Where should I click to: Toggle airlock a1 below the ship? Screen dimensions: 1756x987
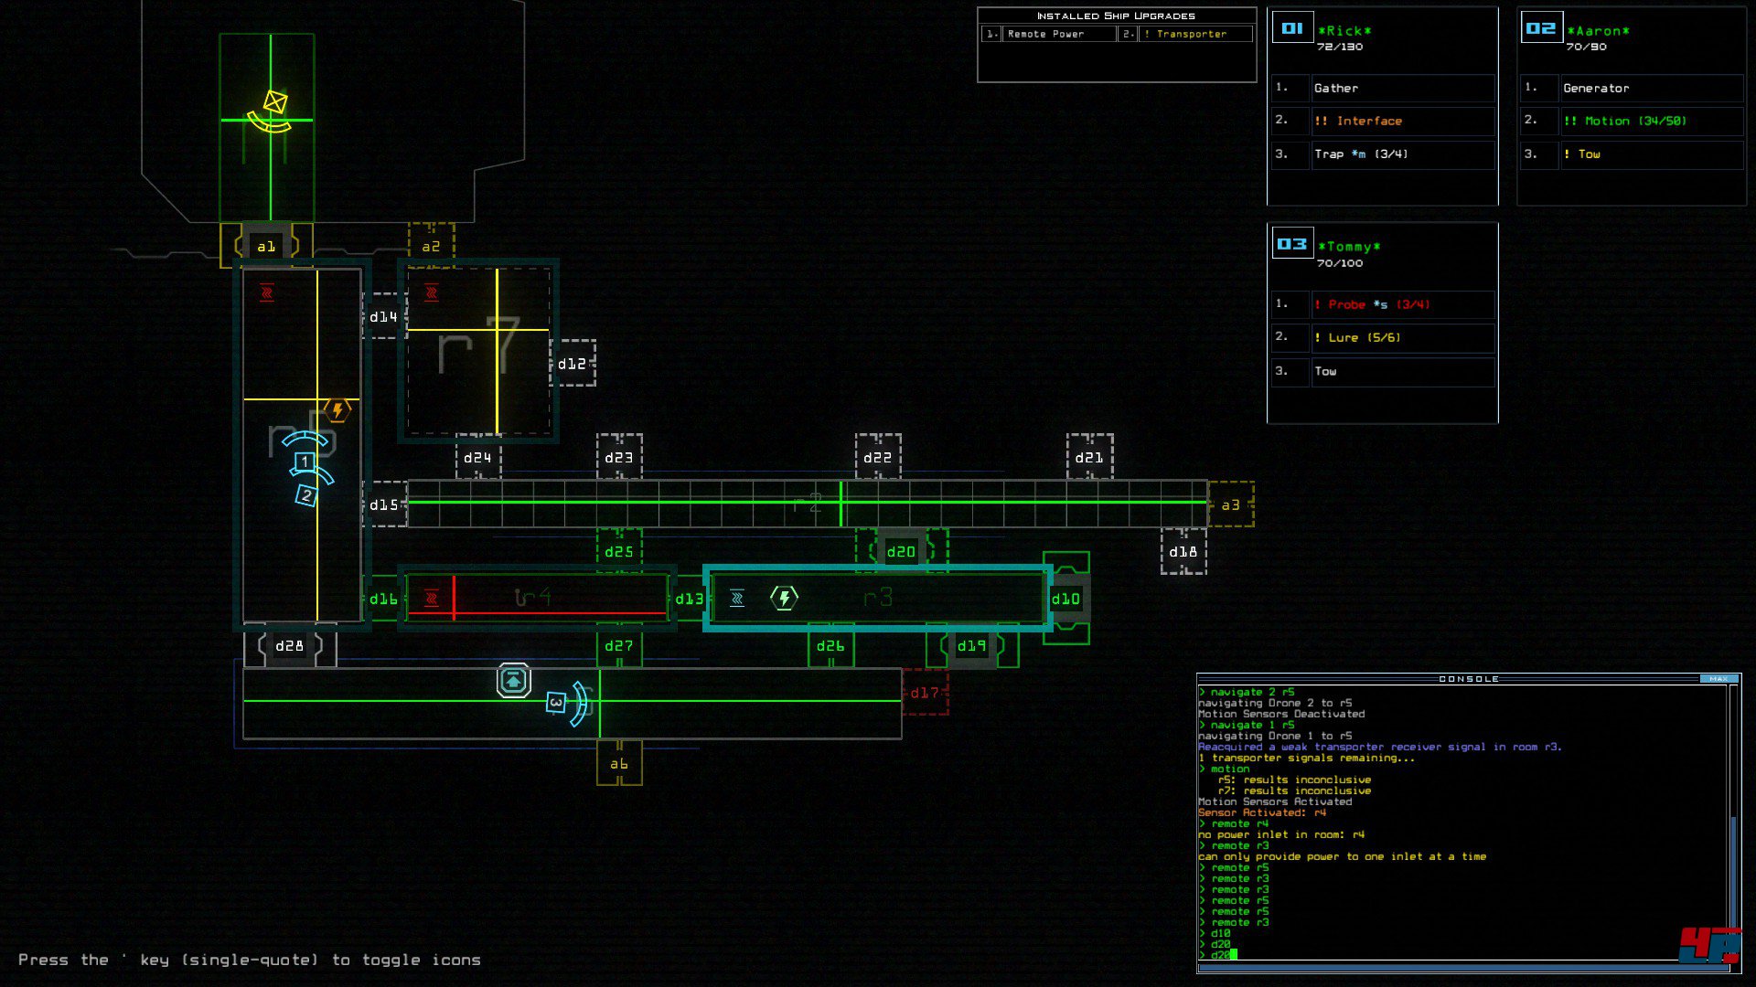pos(266,246)
